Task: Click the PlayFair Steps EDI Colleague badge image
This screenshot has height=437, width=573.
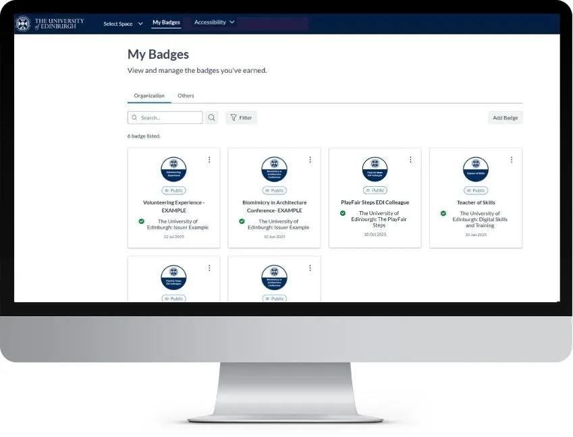Action: click(x=375, y=169)
